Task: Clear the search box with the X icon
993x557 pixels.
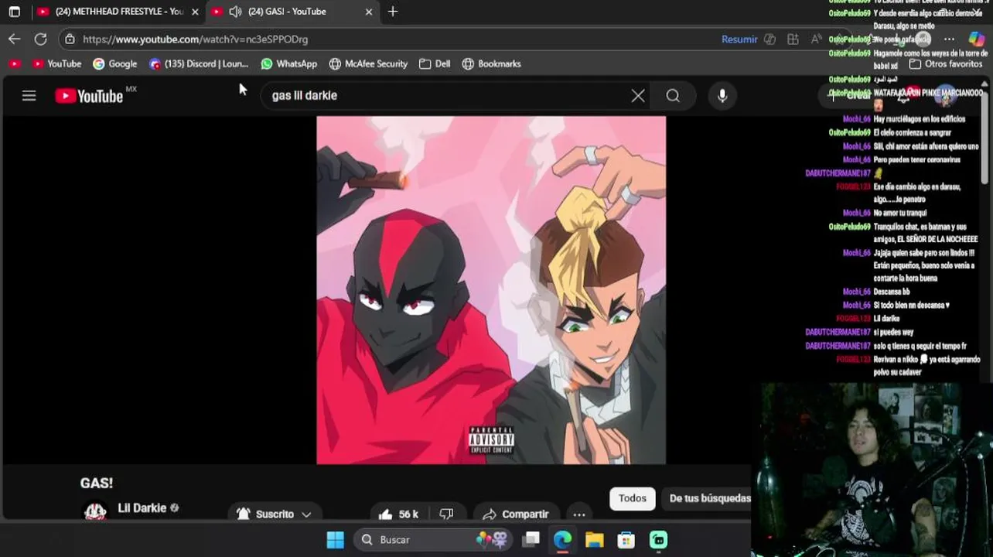Action: pyautogui.click(x=638, y=96)
